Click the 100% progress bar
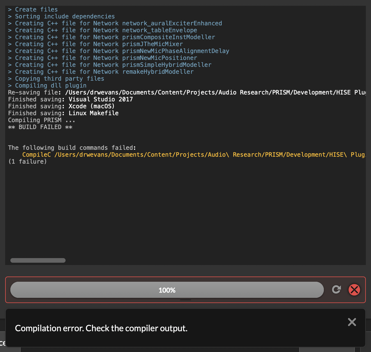Screen dimensions: 371x352 (x=167, y=290)
